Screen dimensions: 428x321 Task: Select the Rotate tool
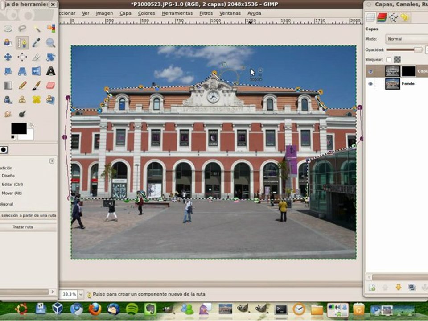pyautogui.click(x=50, y=57)
